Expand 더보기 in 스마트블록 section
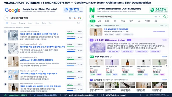 tap(164, 80)
